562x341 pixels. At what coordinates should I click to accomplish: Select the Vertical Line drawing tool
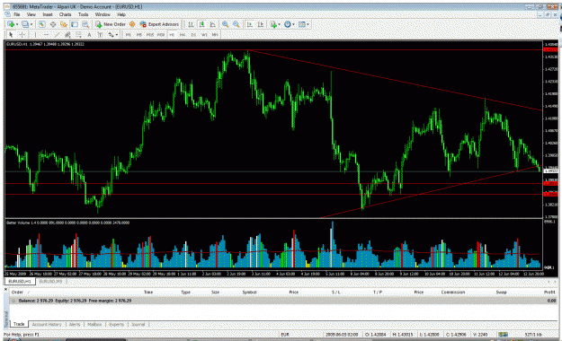pos(35,35)
